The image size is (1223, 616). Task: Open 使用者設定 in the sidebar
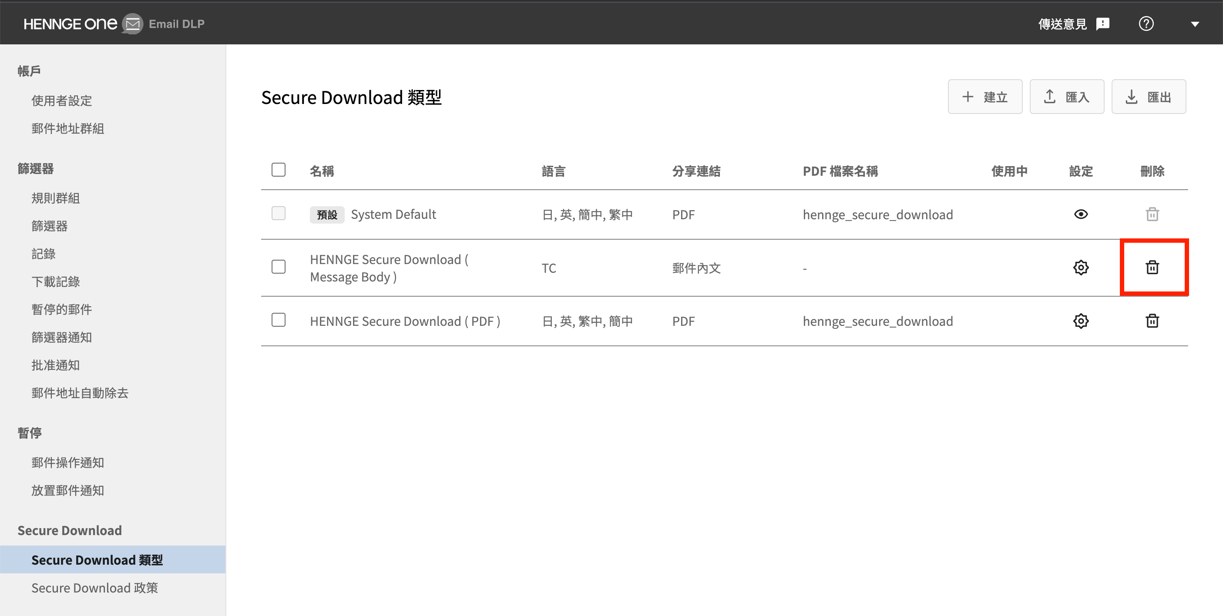pos(62,100)
